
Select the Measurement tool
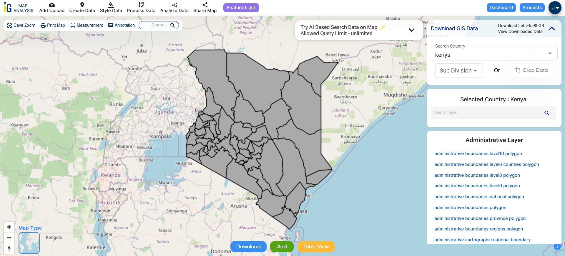coord(87,25)
